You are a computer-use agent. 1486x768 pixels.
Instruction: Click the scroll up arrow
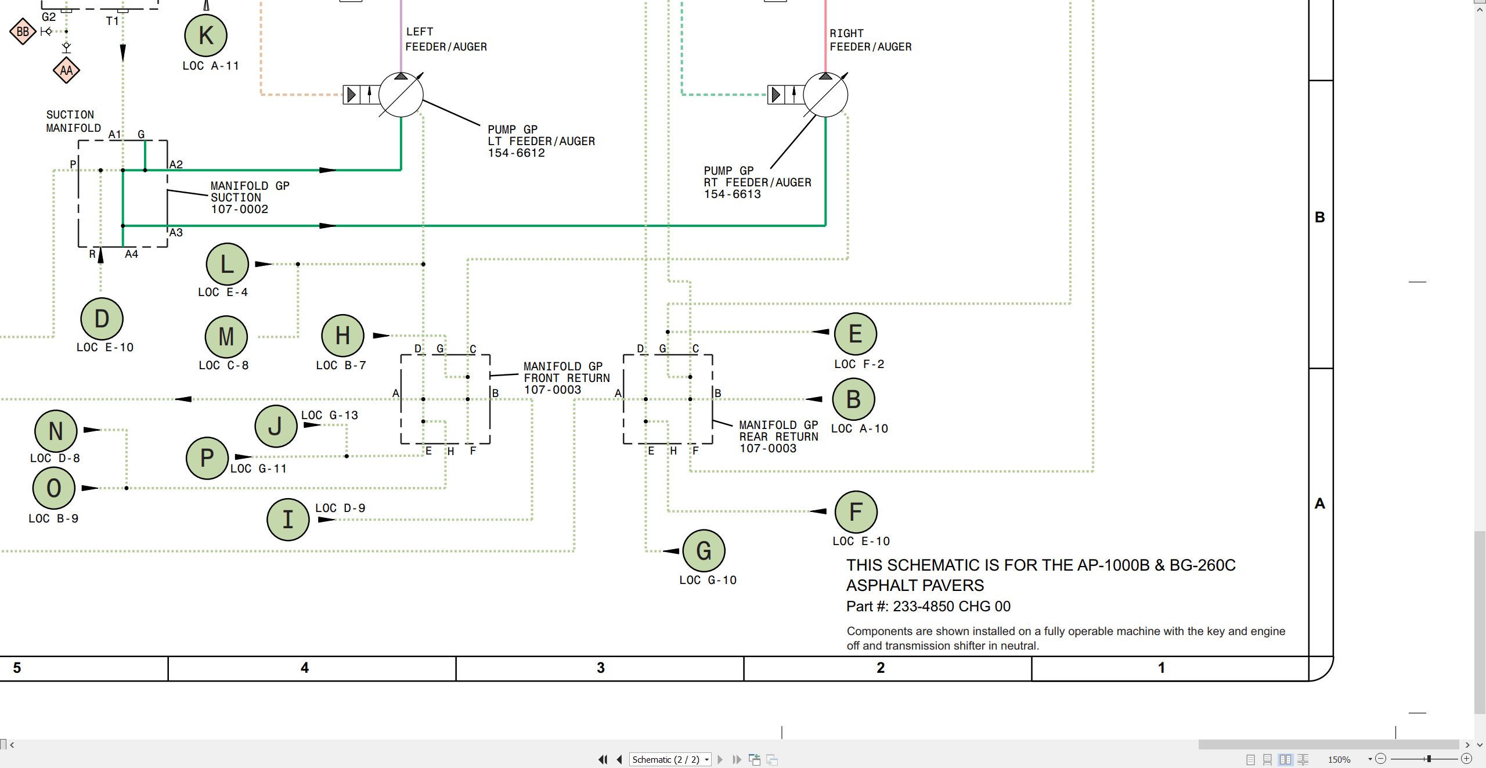pos(1480,10)
